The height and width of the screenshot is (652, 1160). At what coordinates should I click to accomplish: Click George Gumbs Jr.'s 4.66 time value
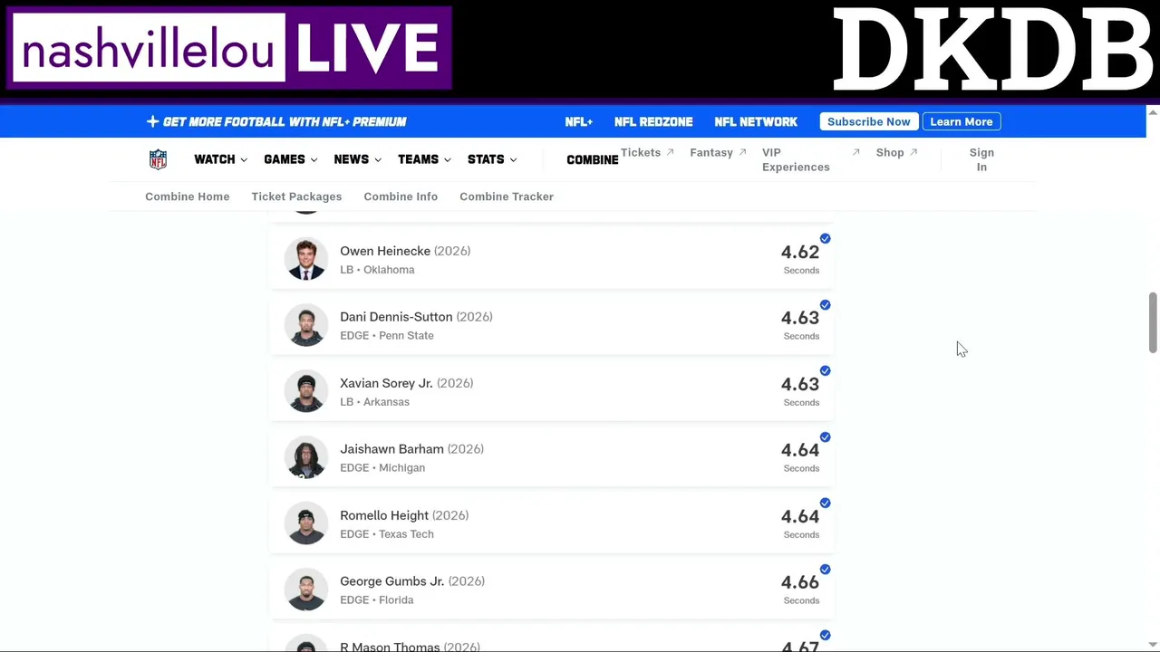(800, 582)
